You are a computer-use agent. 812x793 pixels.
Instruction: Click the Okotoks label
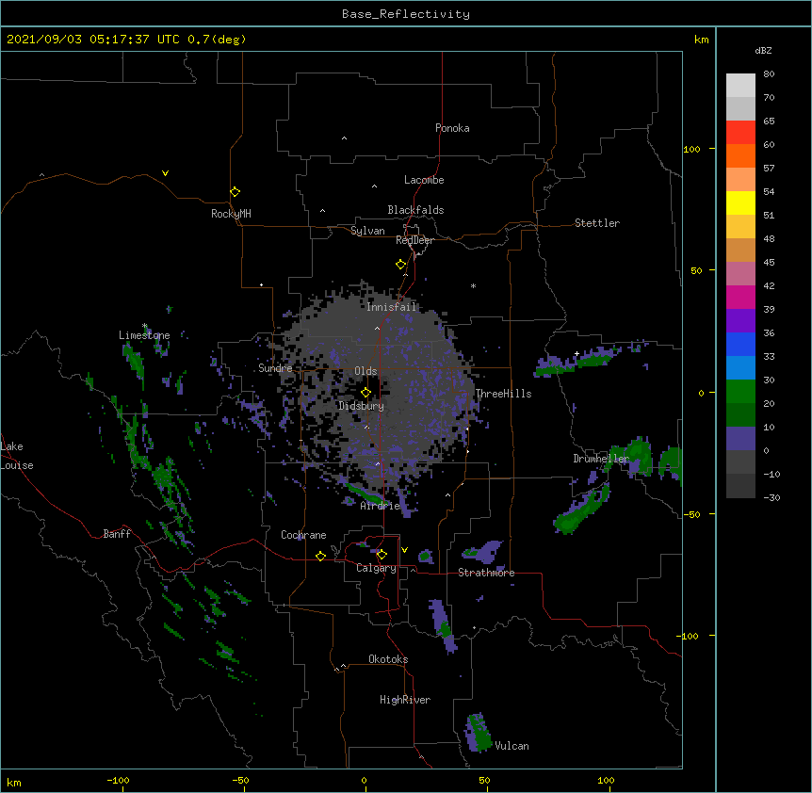pos(388,659)
